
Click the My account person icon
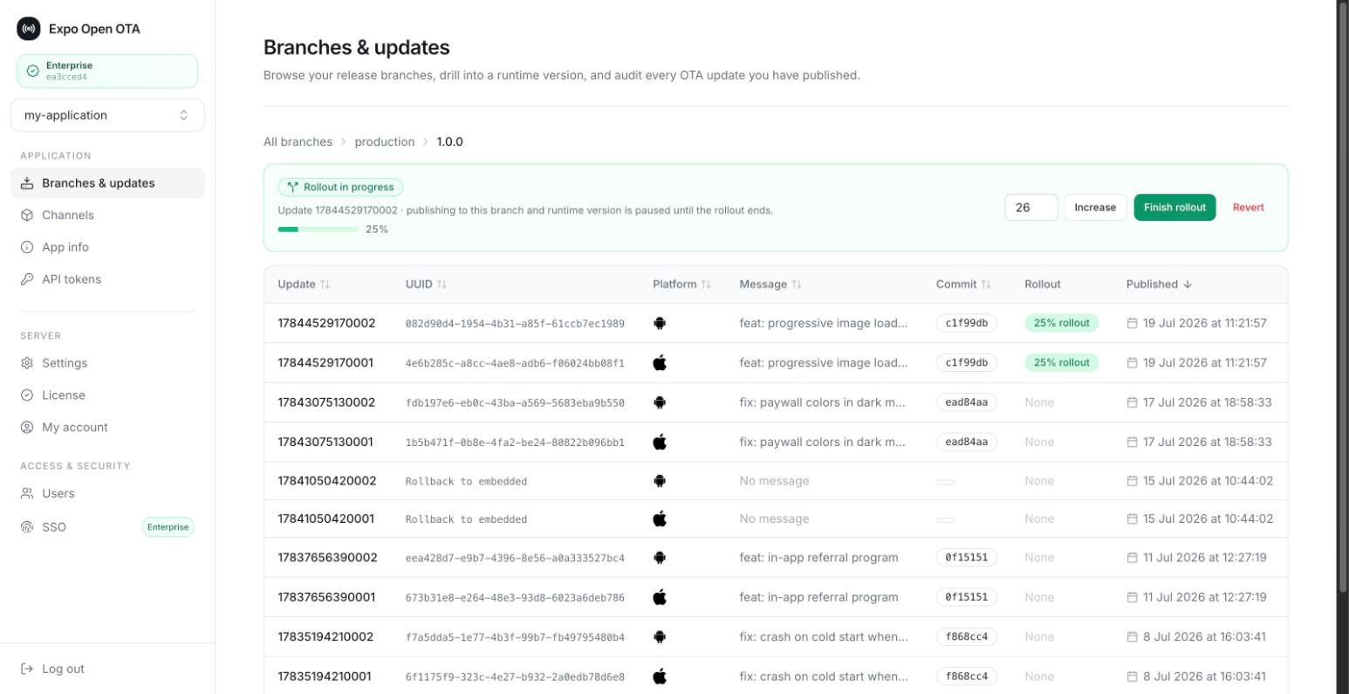27,428
